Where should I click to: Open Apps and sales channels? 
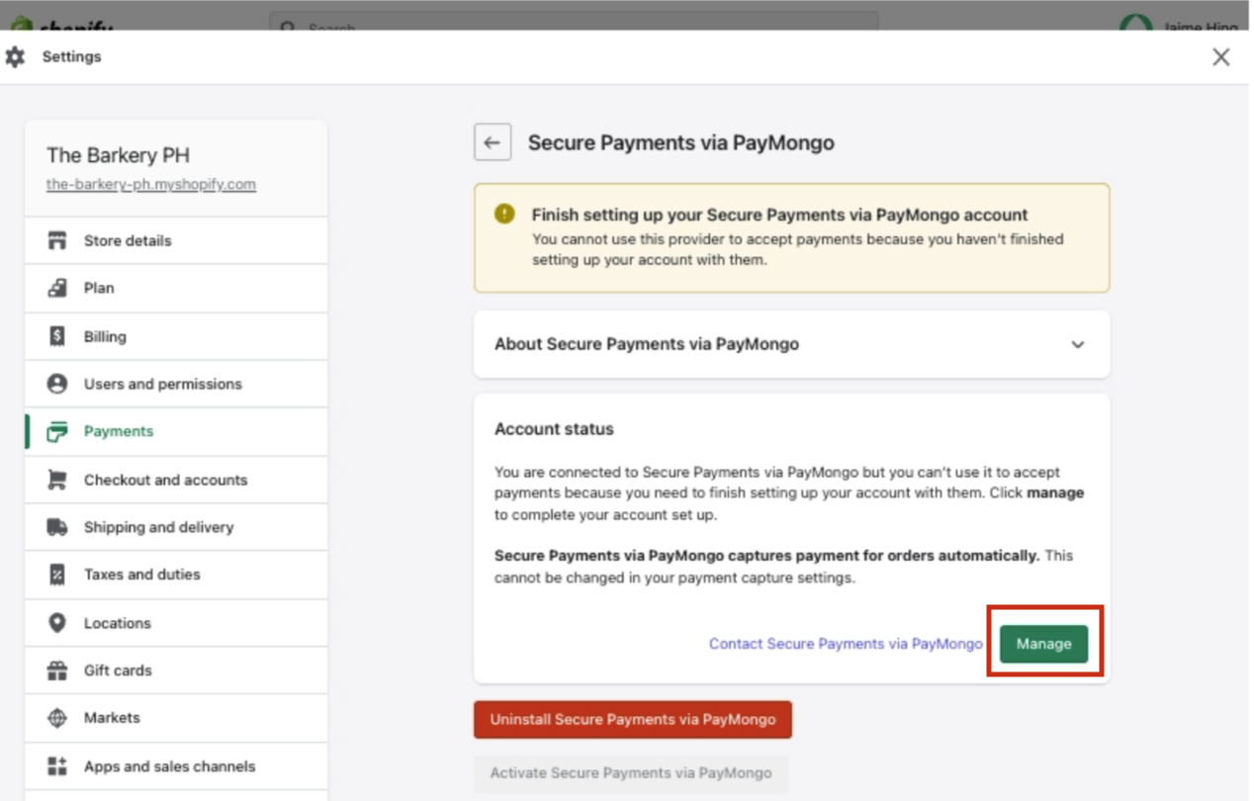click(x=176, y=766)
